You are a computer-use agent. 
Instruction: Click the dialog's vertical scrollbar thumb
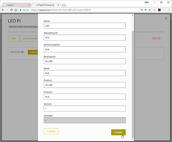[x=133, y=84]
